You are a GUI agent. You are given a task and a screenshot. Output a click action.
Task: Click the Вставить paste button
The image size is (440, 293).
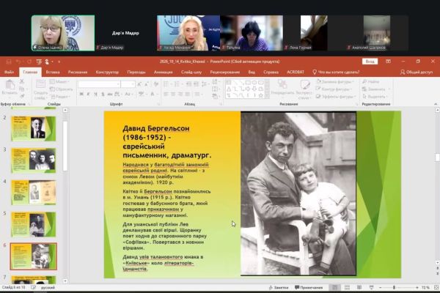coord(10,87)
